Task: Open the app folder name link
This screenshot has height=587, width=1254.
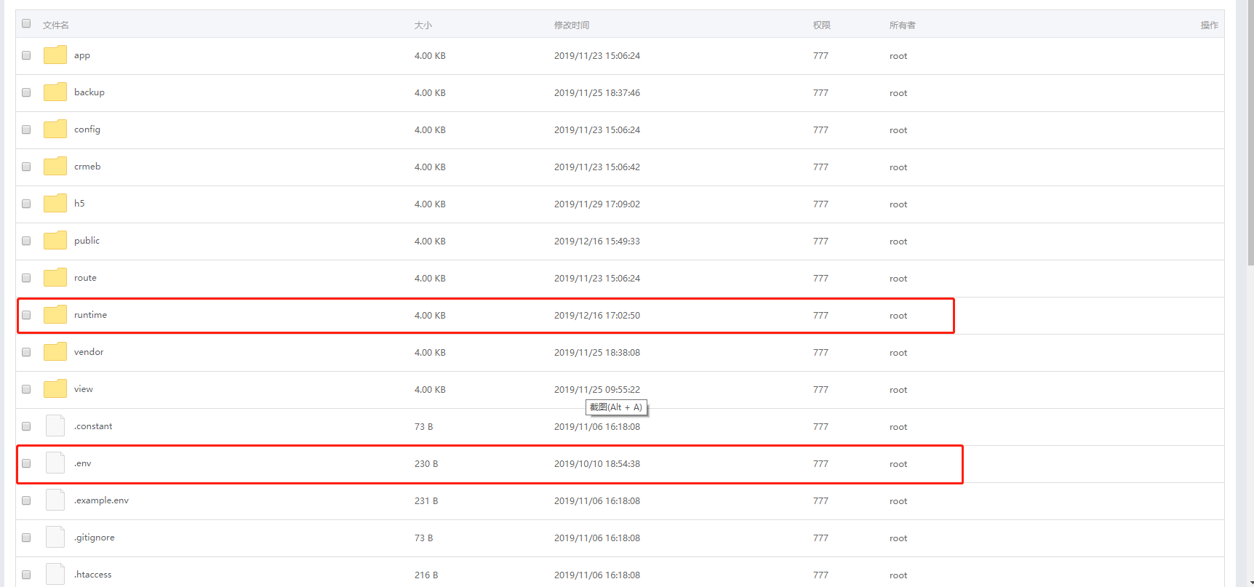Action: point(82,56)
